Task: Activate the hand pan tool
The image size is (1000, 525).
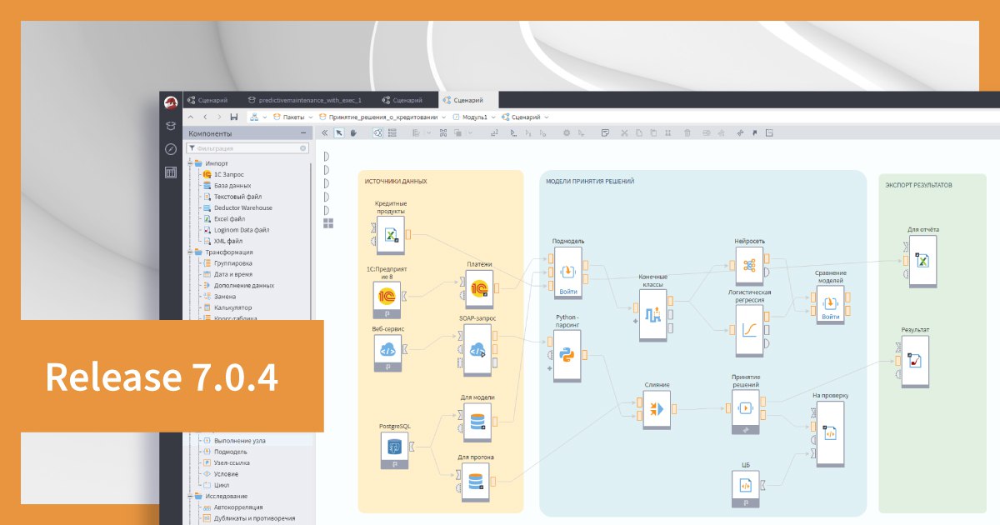Action: click(x=353, y=132)
